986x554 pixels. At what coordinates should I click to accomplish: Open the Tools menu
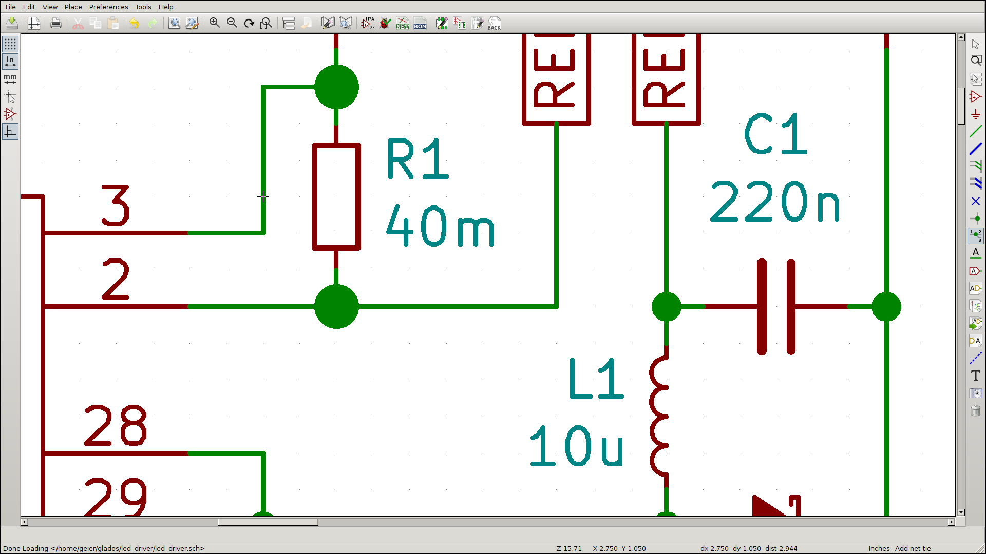(143, 7)
